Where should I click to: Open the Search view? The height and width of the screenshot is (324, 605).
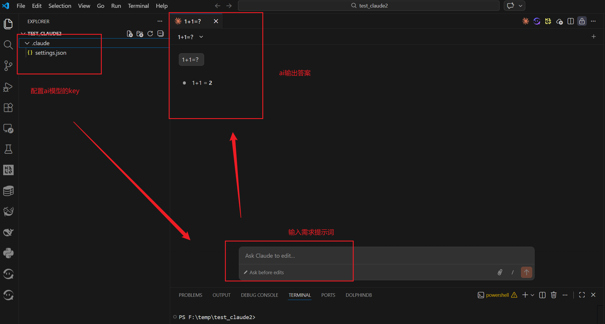coord(8,45)
